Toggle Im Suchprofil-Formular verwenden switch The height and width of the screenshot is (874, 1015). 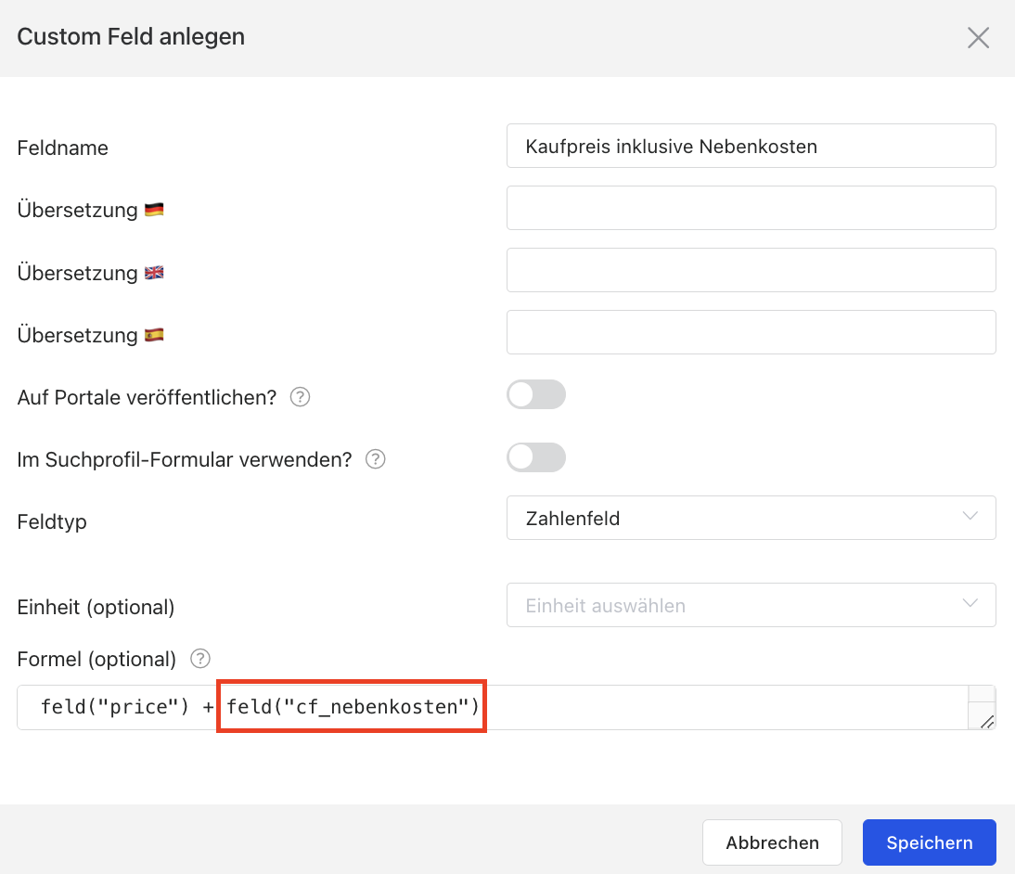tap(535, 457)
